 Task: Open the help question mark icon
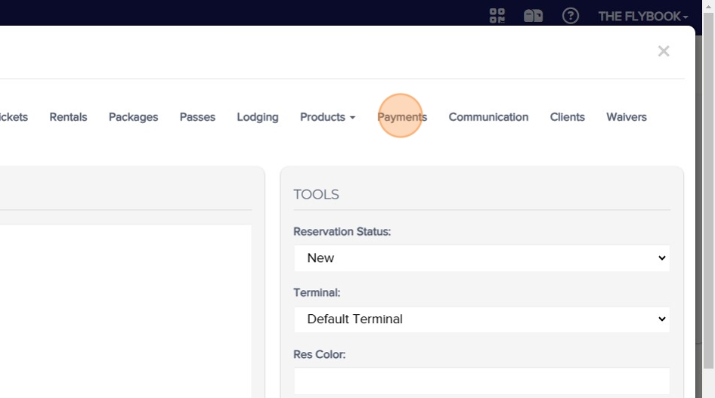(571, 16)
